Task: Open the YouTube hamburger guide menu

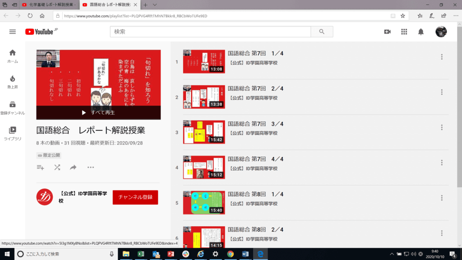Action: 12,32
